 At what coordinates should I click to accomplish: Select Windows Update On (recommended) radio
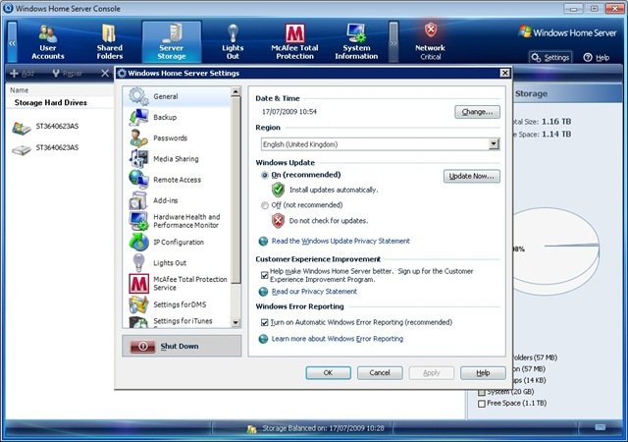click(265, 175)
